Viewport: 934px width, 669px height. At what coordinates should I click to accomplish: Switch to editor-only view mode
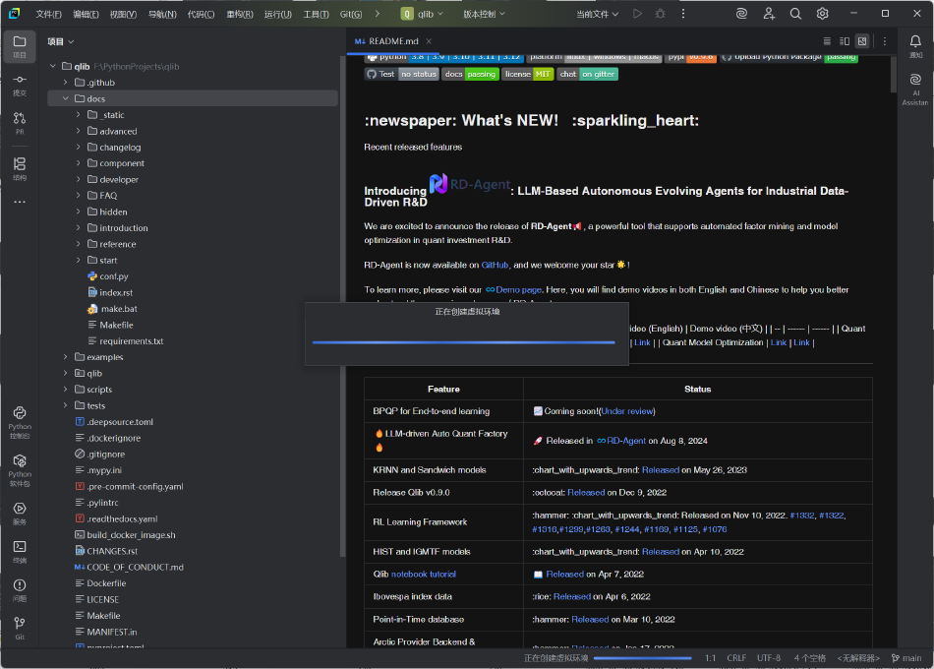click(827, 41)
